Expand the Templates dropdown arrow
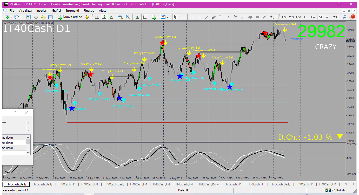This screenshot has width=359, height=195. click(x=167, y=17)
